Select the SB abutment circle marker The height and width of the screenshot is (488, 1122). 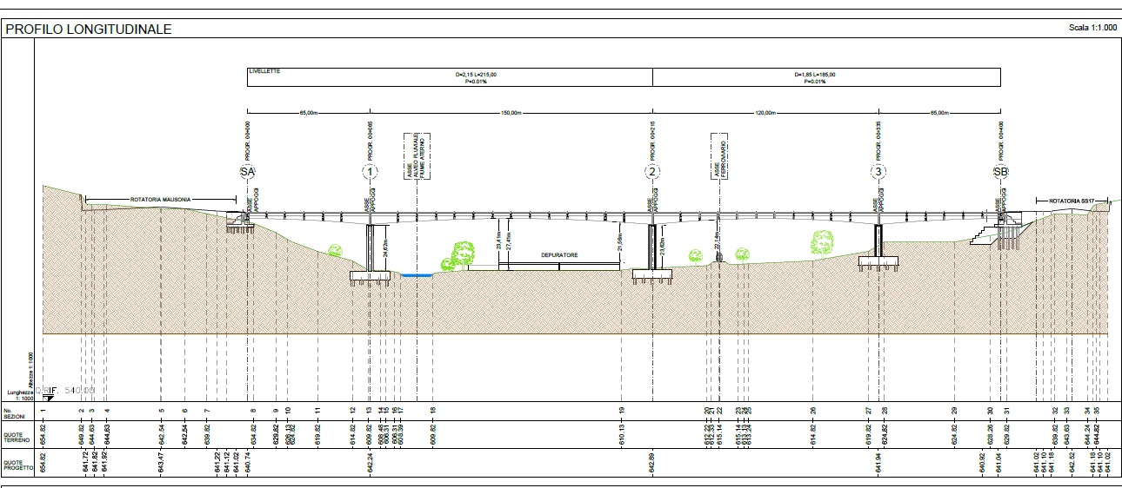pos(1000,172)
